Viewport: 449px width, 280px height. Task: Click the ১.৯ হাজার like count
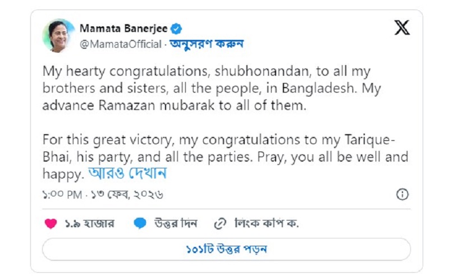coord(89,223)
